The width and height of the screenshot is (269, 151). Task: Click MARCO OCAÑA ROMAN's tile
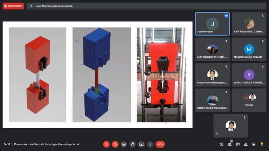click(x=249, y=49)
